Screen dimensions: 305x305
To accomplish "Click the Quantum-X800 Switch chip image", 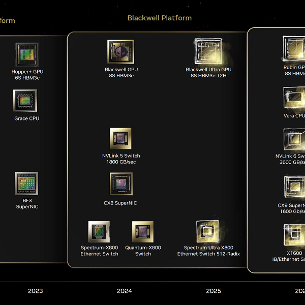I will pos(143,232).
